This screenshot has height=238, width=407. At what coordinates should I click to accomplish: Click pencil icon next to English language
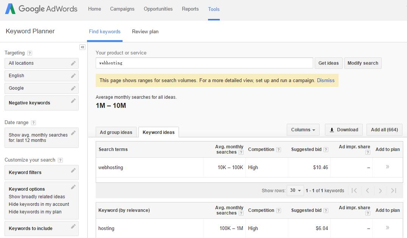pos(73,76)
